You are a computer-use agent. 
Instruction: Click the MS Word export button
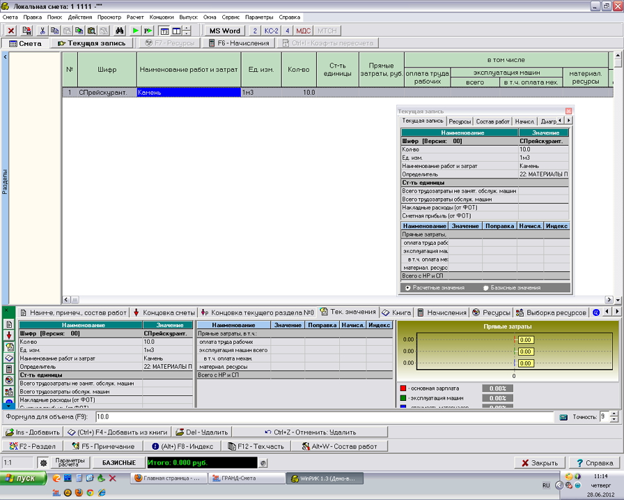[x=224, y=31]
